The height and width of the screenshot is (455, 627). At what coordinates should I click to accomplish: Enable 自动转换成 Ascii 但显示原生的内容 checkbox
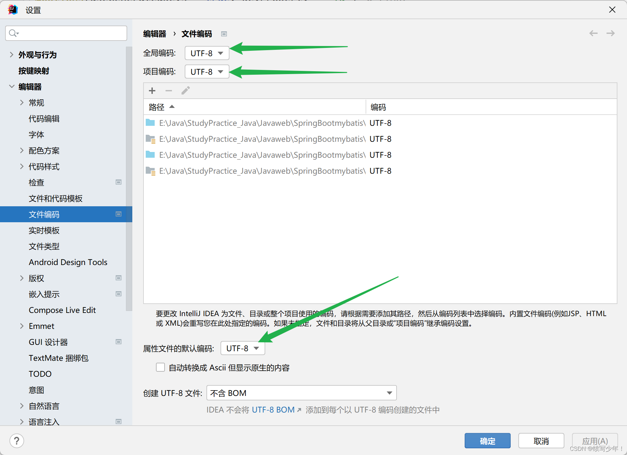pos(160,367)
